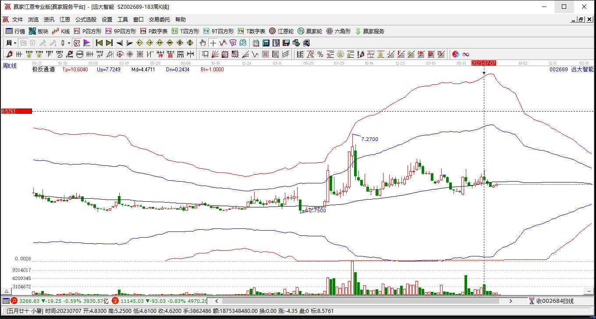
Task: Click the Up=7.7249 indicator value
Action: [x=109, y=70]
